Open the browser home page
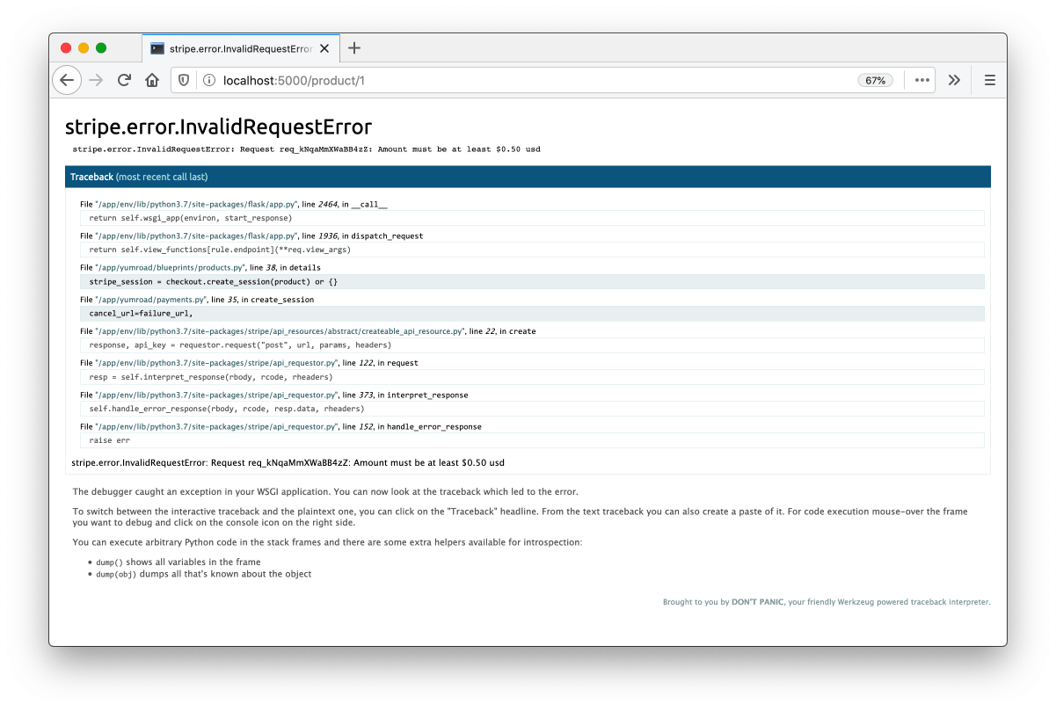 [x=151, y=80]
